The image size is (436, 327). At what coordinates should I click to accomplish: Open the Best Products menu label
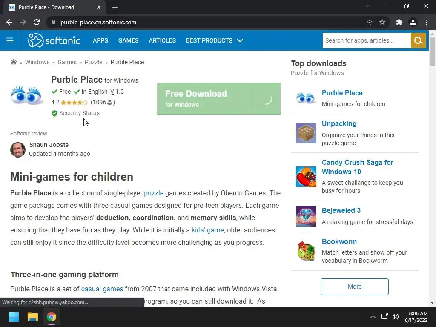[x=209, y=40]
